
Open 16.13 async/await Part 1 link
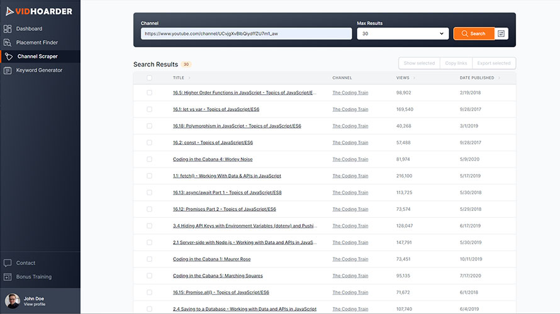(x=227, y=192)
